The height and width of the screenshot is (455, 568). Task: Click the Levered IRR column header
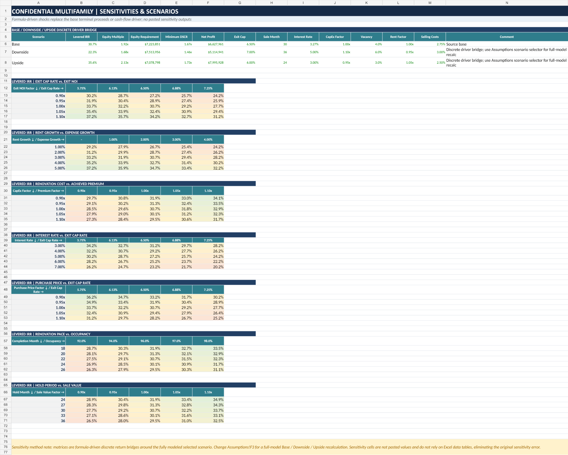[x=81, y=37]
